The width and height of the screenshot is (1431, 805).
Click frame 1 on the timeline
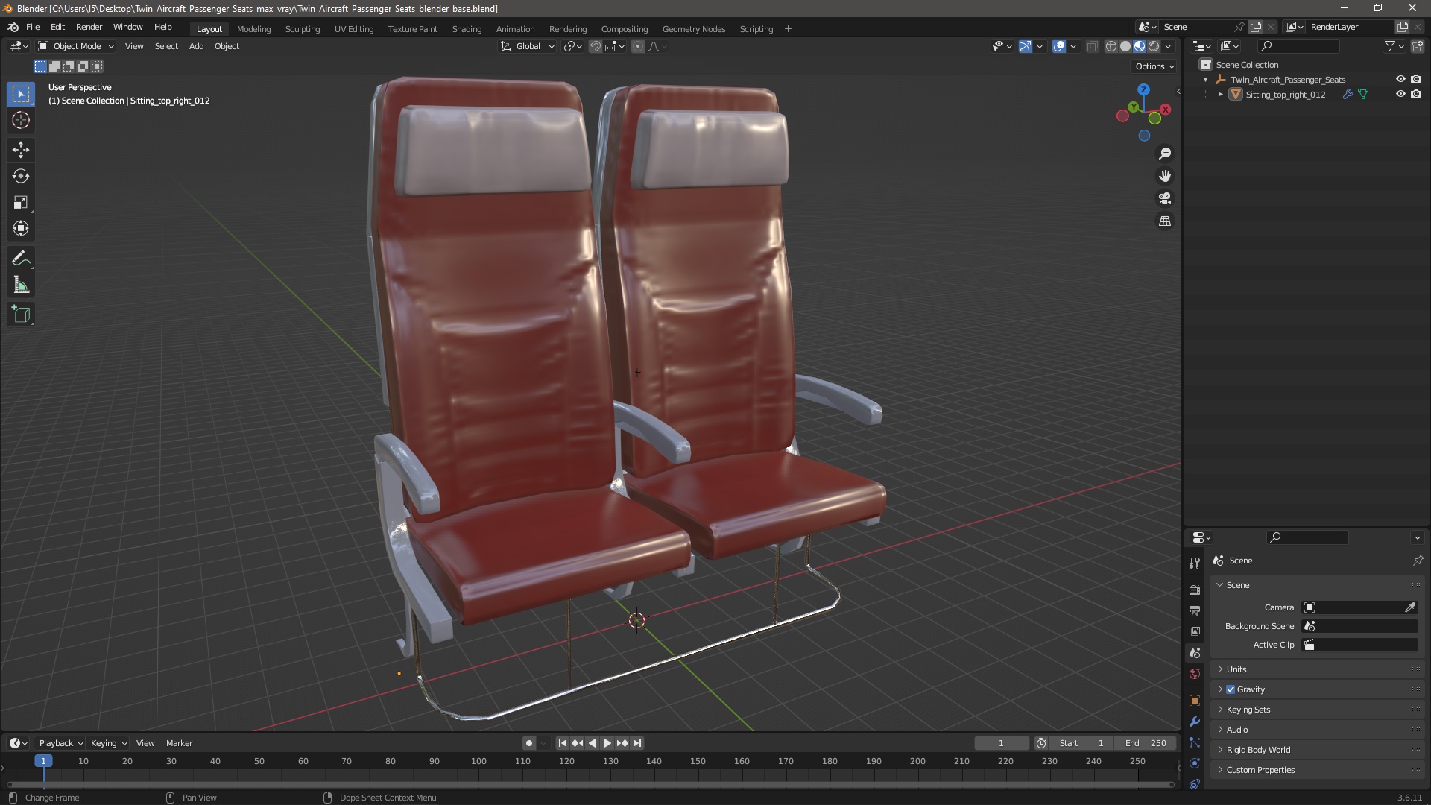(43, 761)
